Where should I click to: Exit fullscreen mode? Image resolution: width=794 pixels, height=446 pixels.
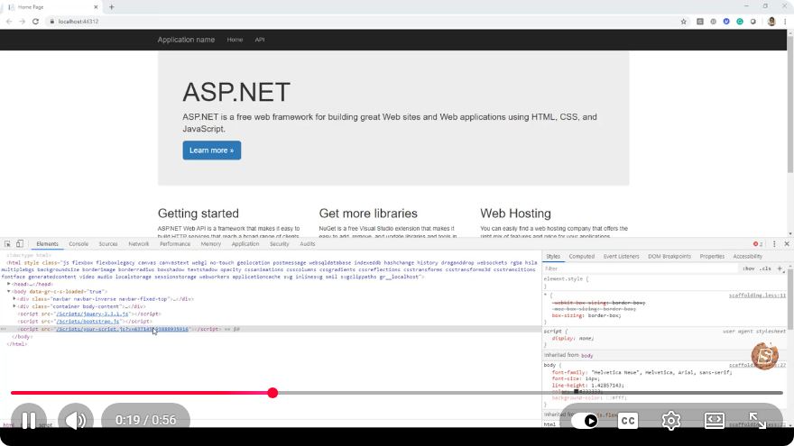[x=757, y=420]
